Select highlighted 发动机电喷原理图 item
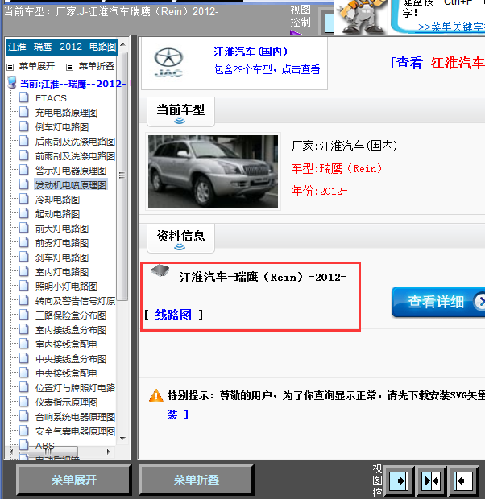Viewport: 485px width, 499px height. tap(71, 185)
